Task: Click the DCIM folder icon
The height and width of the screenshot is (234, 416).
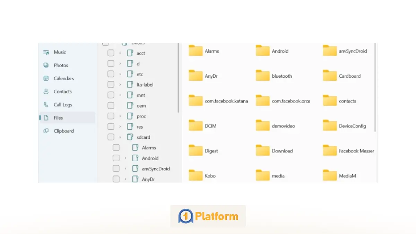Action: [196, 125]
